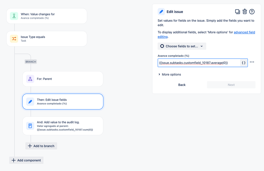Click the purple For: Parent branch icon
This screenshot has height=171, width=264.
click(30, 79)
